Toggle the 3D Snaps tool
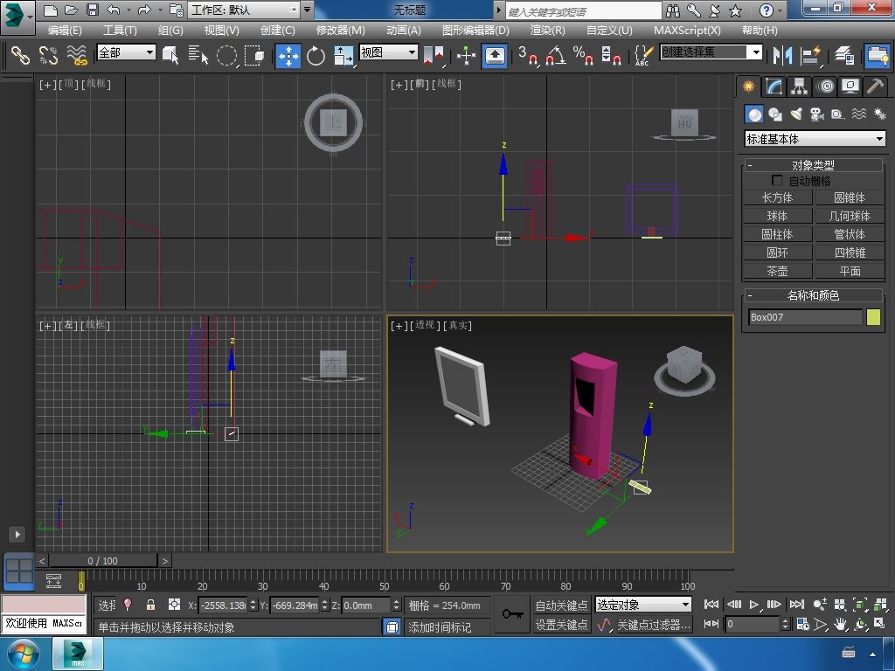This screenshot has width=895, height=671. coord(528,55)
